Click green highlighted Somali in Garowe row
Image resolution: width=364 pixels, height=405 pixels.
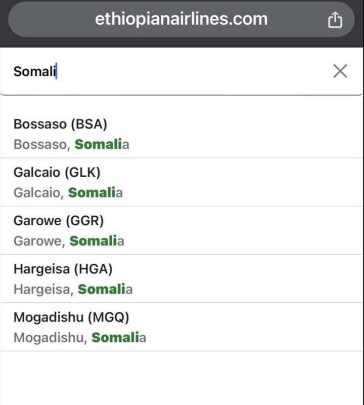pos(93,241)
